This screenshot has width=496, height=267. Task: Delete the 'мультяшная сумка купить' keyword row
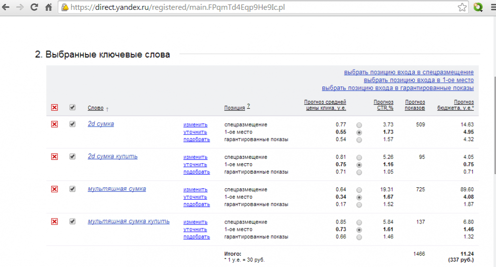(55, 222)
